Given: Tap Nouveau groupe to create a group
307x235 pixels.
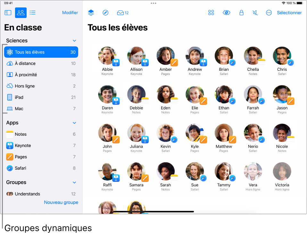Looking at the screenshot, I should pos(61,202).
